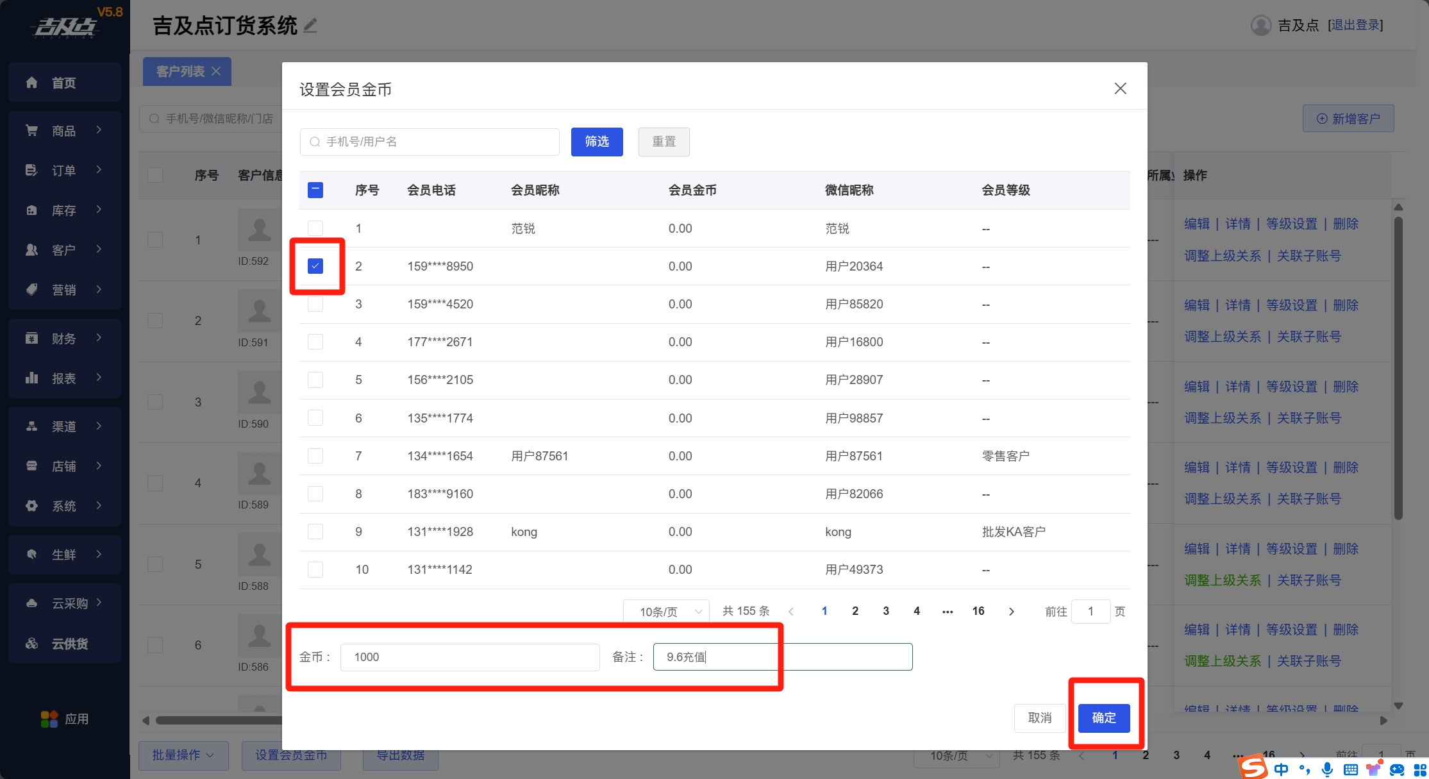Check the checkbox for member kong
Image resolution: width=1429 pixels, height=779 pixels.
pos(315,532)
